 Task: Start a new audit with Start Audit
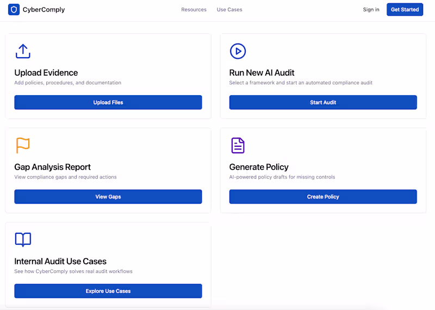point(323,102)
